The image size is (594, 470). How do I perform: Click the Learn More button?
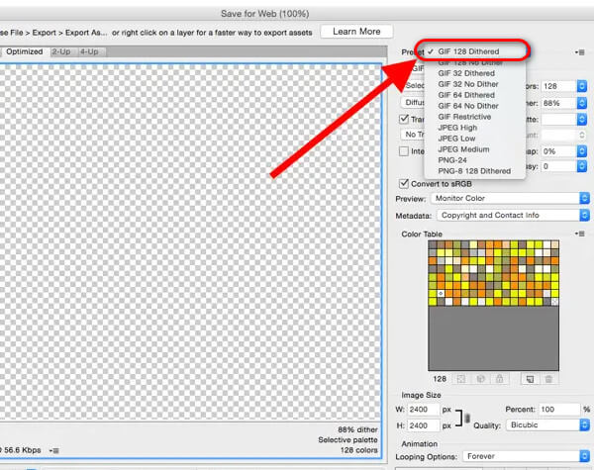356,32
